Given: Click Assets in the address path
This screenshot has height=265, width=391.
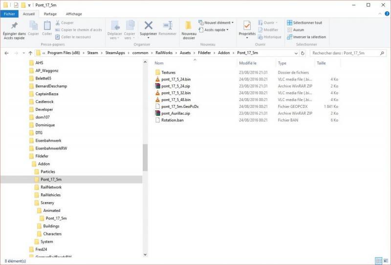Looking at the screenshot, I should pos(185,53).
